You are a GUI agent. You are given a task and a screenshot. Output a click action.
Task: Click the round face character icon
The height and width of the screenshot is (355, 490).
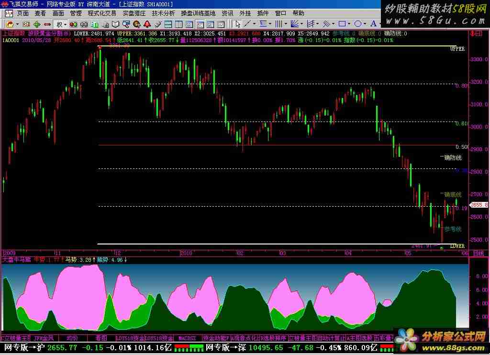(136, 24)
